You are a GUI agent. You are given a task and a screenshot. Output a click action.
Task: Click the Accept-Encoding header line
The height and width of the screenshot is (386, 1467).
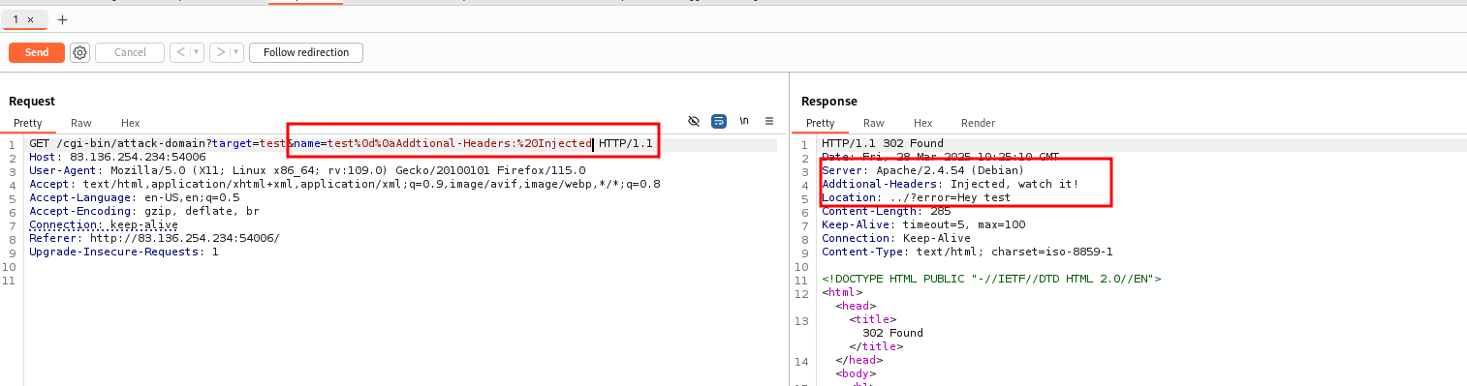click(143, 211)
